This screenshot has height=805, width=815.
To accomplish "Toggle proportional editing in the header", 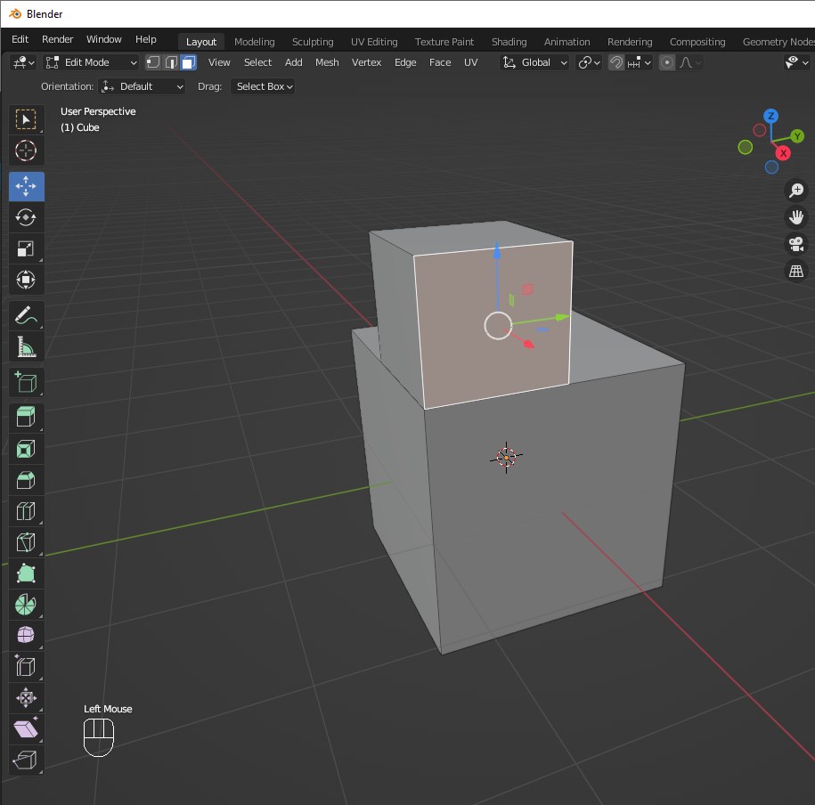I will (667, 62).
